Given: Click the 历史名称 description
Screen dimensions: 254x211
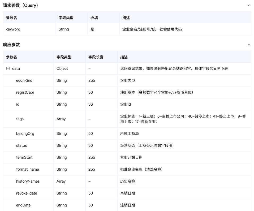Looking at the screenshot, I should tap(127, 181).
